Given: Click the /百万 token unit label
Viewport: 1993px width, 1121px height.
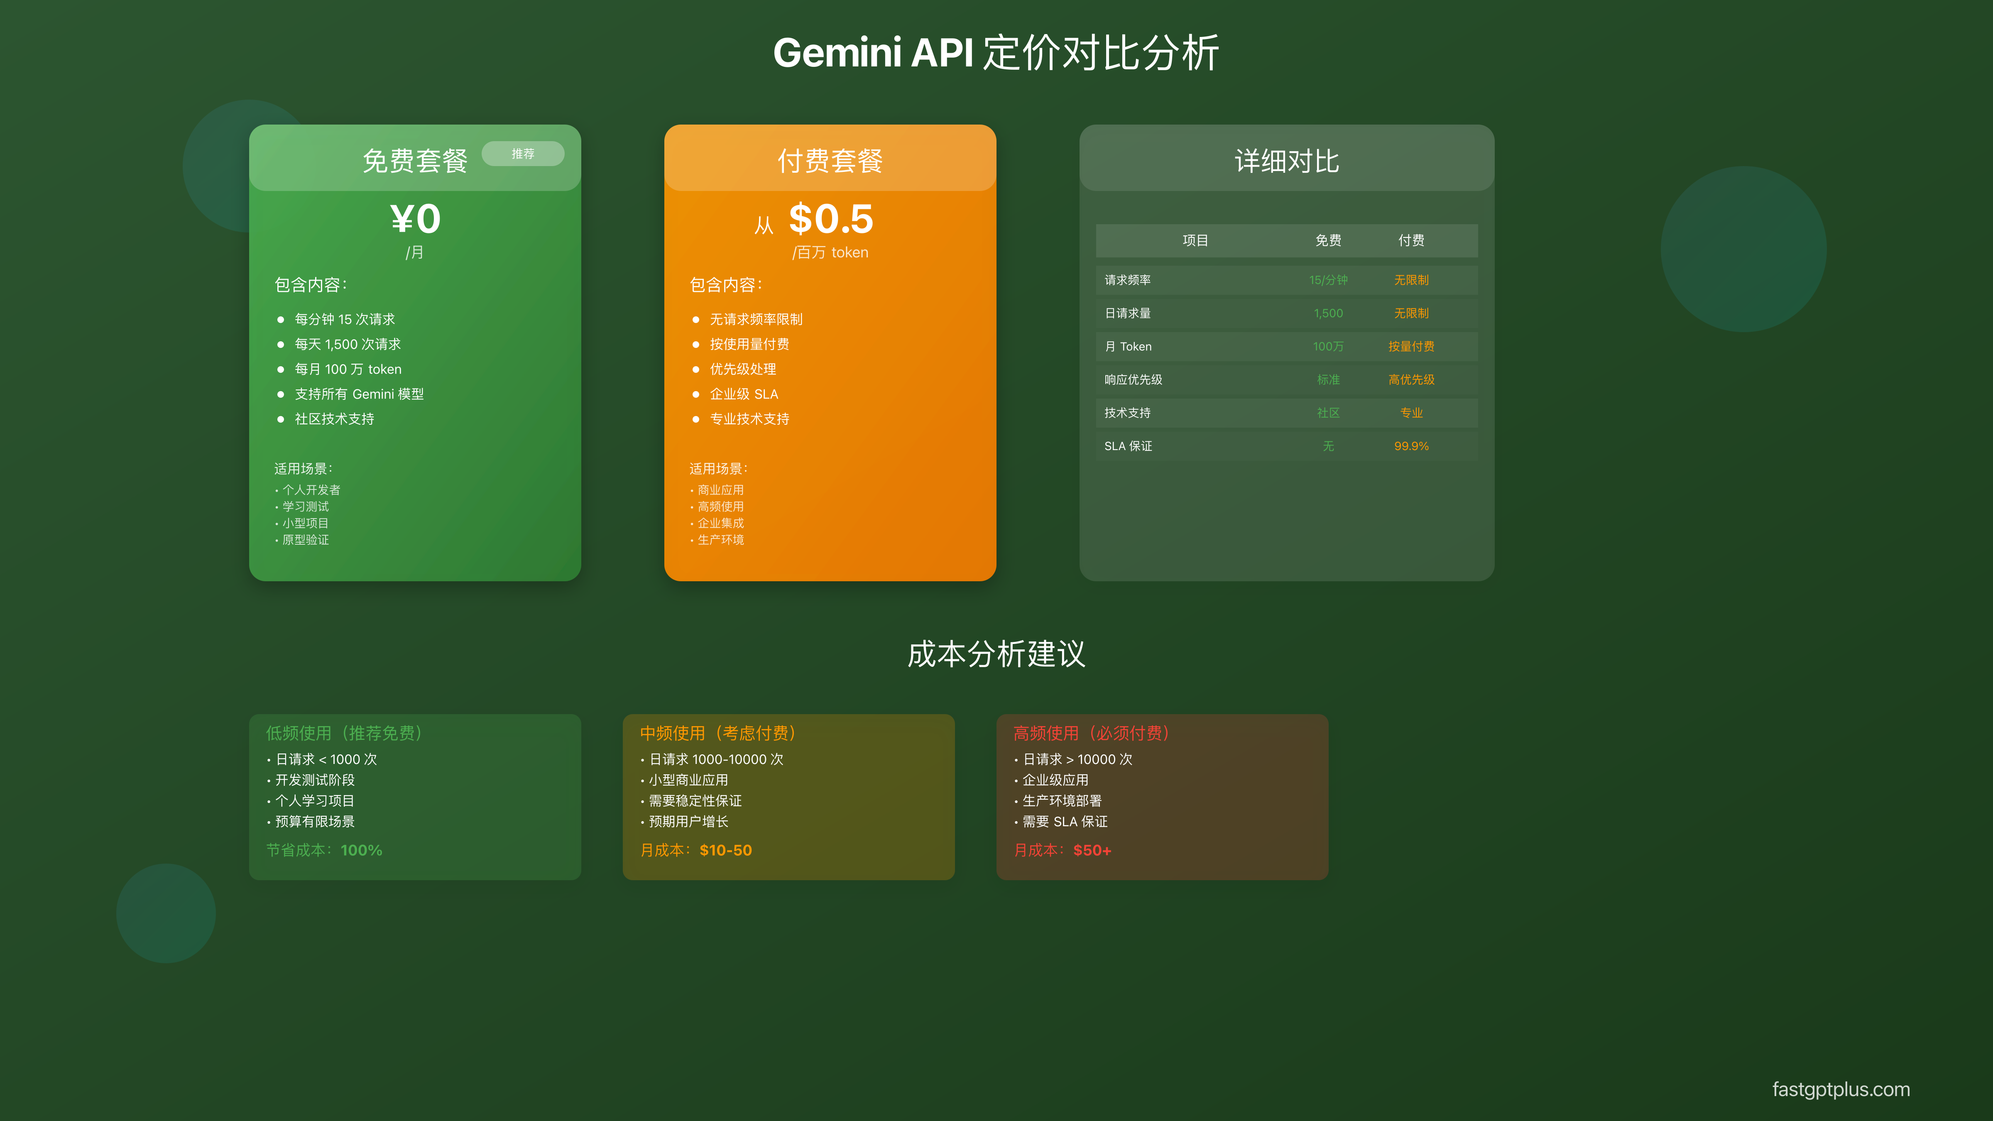Looking at the screenshot, I should 830,252.
